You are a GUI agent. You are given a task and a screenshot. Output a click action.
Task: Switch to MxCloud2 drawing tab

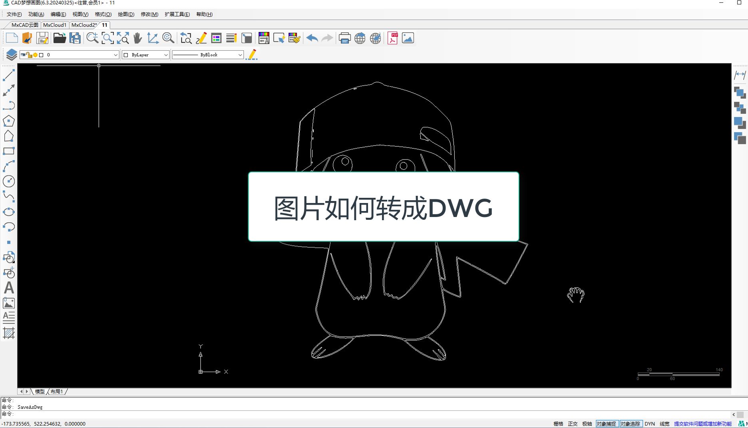click(84, 25)
